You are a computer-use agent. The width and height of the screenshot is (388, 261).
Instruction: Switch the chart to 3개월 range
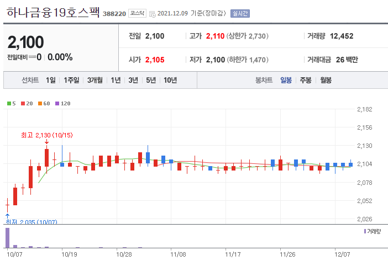95,80
